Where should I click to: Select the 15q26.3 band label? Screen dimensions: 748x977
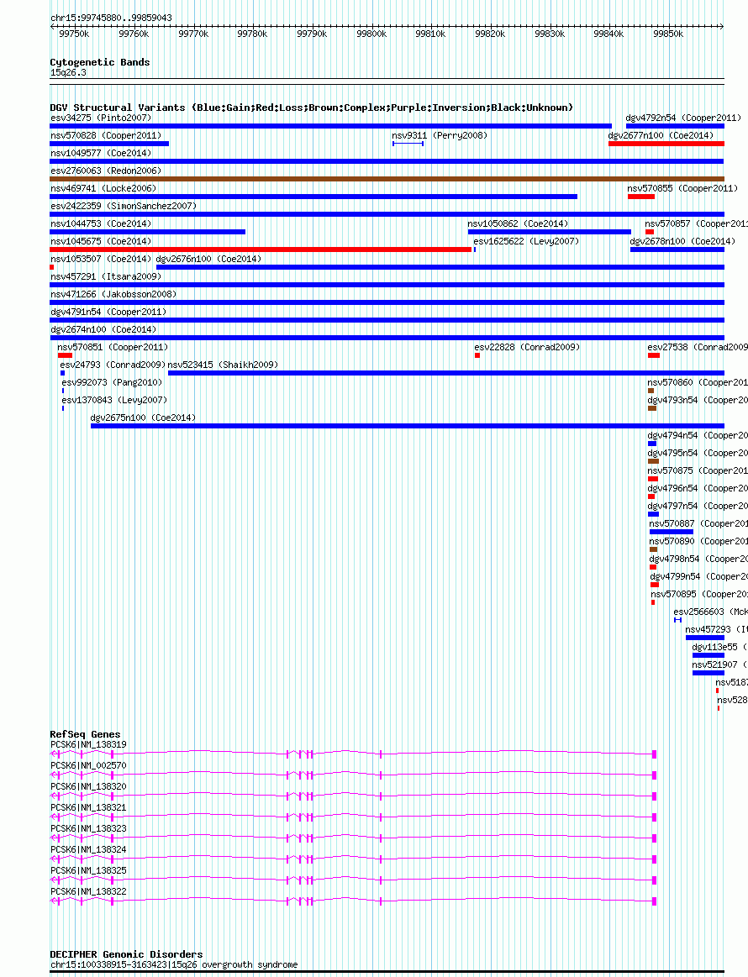coord(69,72)
